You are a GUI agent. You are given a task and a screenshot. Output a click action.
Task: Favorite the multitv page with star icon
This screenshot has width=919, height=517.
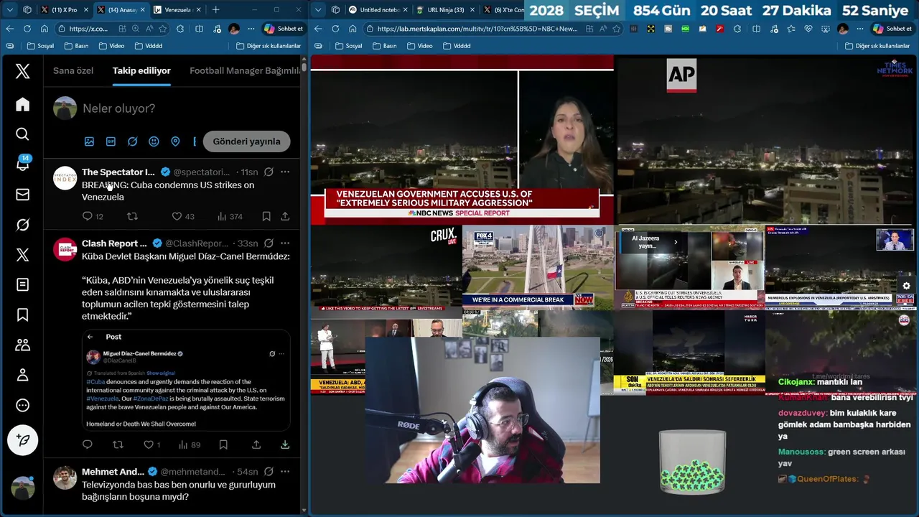(616, 29)
